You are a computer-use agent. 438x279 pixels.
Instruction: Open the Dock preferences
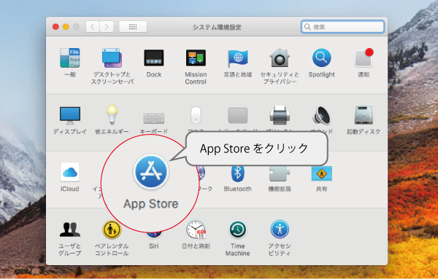pyautogui.click(x=153, y=58)
